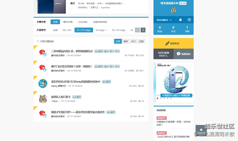
Task: Click the question mark icon beside 我要提问
Action: [x=179, y=54]
